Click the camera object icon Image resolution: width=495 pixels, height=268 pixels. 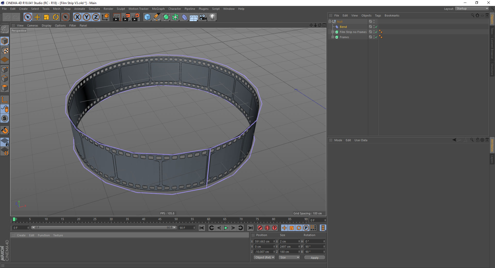203,17
